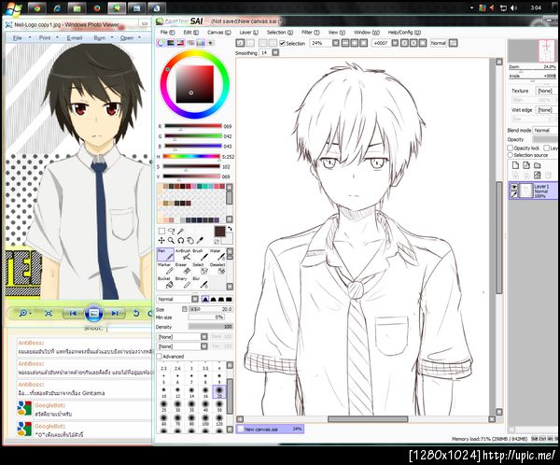
Task: Click the dark foreground color swatch
Action: pyautogui.click(x=219, y=232)
